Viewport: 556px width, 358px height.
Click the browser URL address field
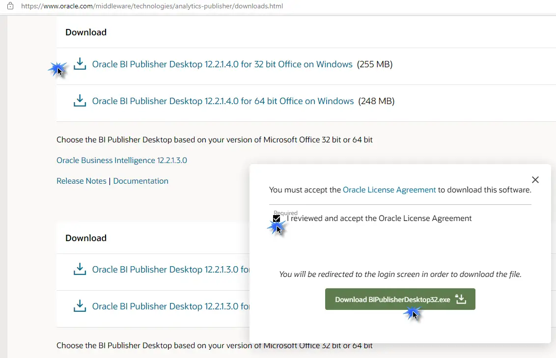click(x=152, y=6)
